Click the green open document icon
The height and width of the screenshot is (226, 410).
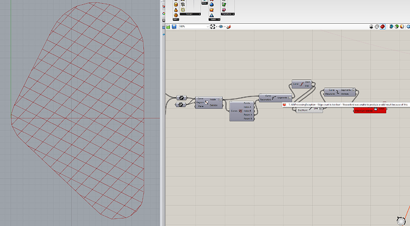(x=168, y=27)
